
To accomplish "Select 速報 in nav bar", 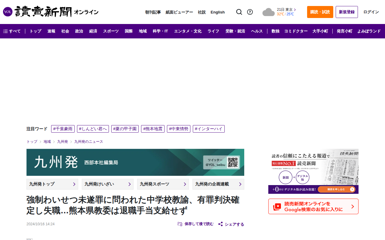I will click(51, 31).
